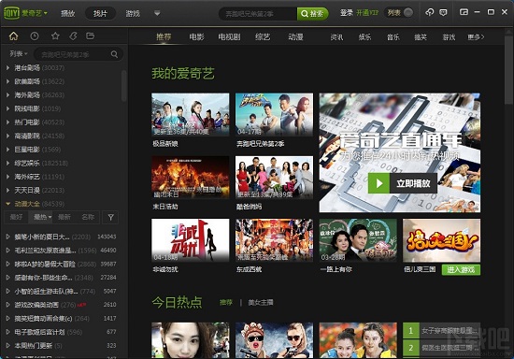514x359 pixels.
Task: Open the 美女主播 link under 今日热点
Action: [261, 302]
